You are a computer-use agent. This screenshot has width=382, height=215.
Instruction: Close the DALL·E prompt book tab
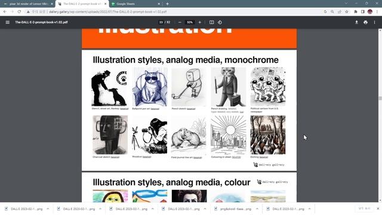click(x=106, y=4)
